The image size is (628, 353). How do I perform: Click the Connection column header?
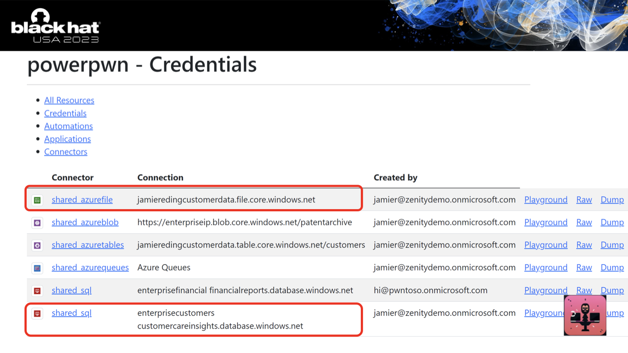[160, 177]
